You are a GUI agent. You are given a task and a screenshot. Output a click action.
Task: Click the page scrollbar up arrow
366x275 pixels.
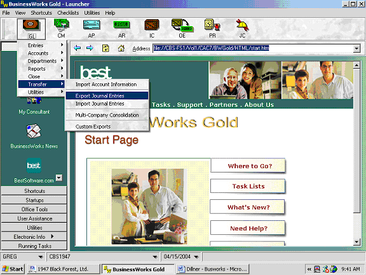click(356, 65)
